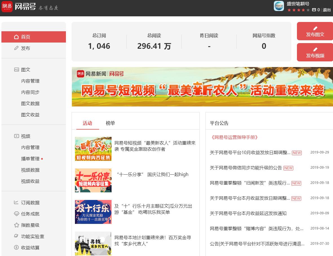
Task: Open 订阅数据 via its chart icon
Action: (16, 202)
